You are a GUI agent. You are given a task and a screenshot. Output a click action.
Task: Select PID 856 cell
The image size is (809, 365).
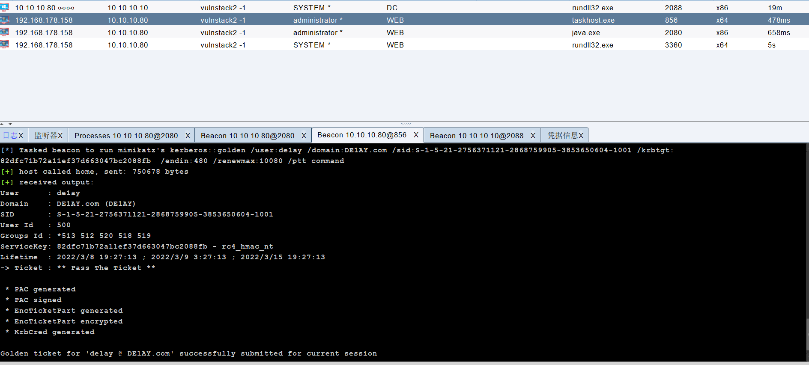pos(671,20)
